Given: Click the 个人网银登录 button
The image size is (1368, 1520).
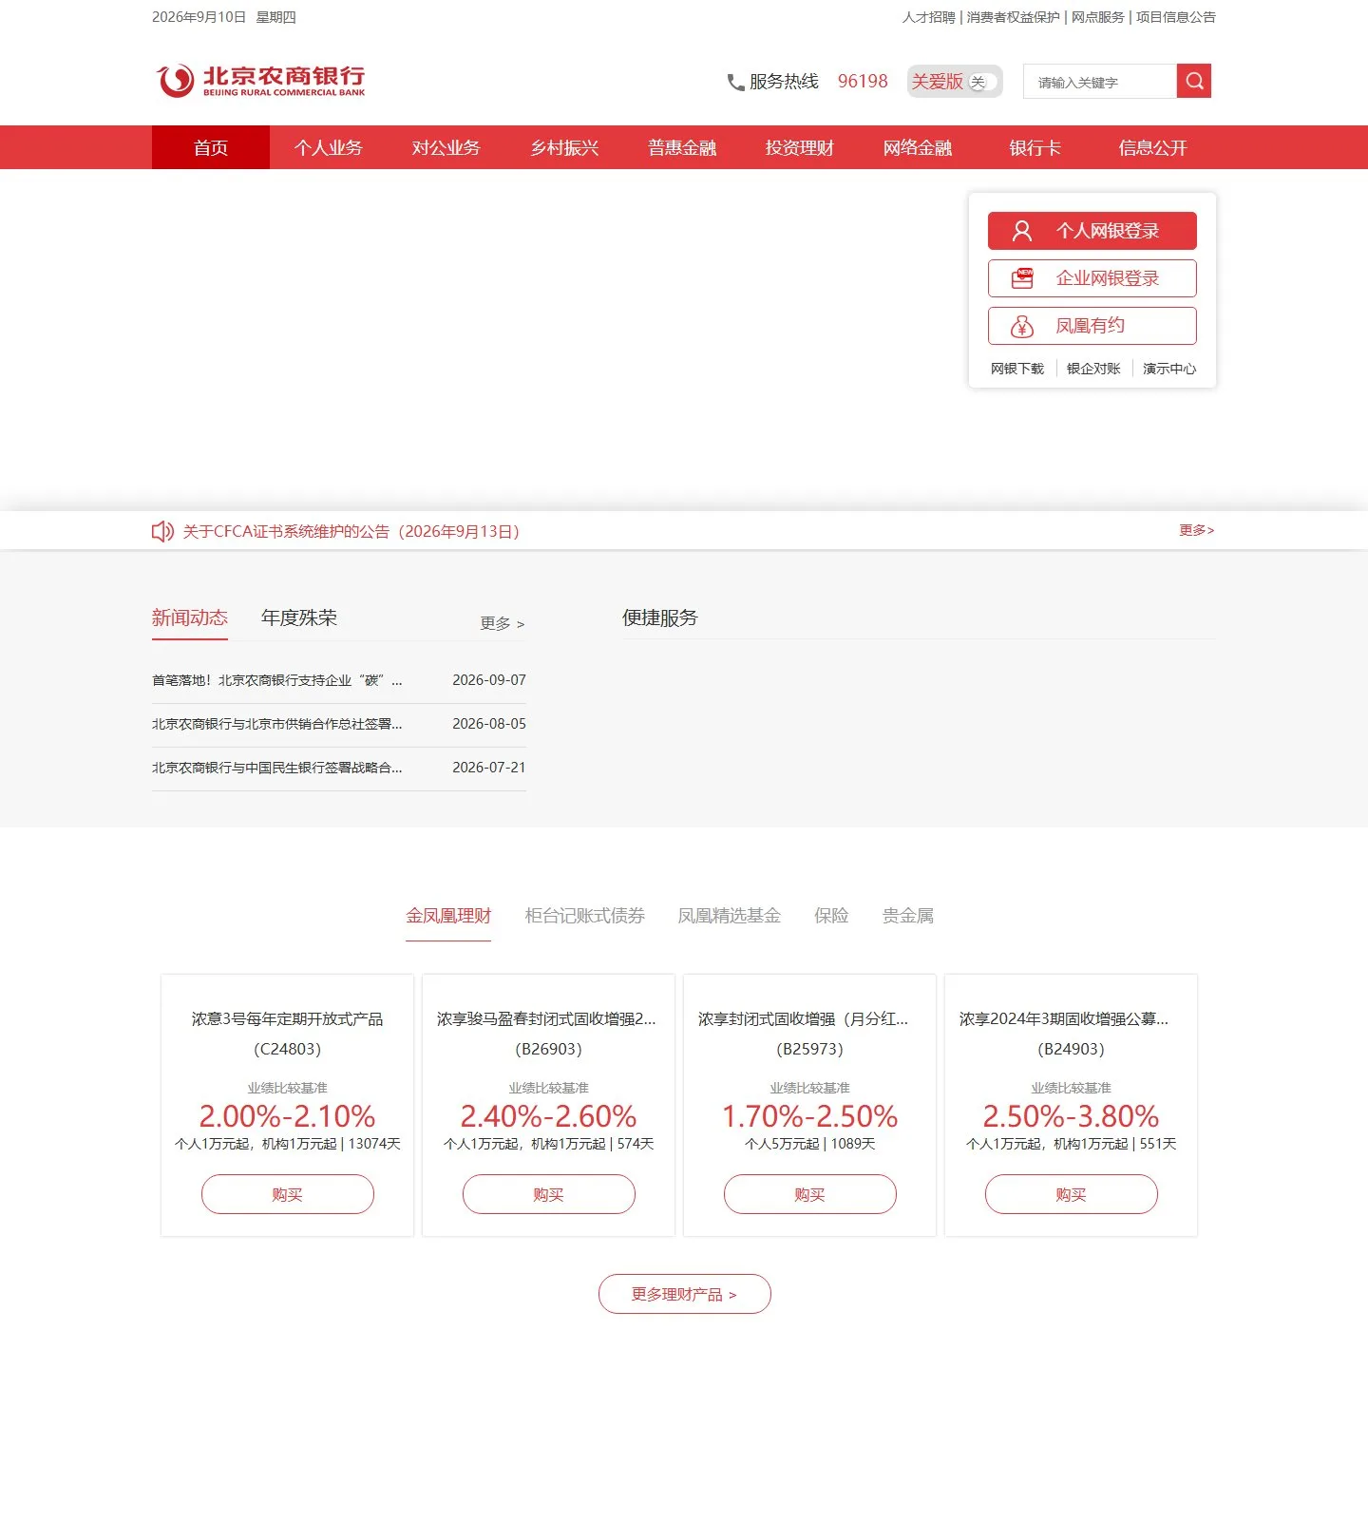Looking at the screenshot, I should (x=1092, y=231).
